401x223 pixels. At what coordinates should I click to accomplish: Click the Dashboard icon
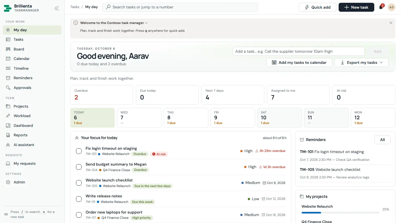[x=8, y=125]
